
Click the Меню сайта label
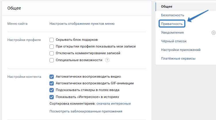coord(17,24)
